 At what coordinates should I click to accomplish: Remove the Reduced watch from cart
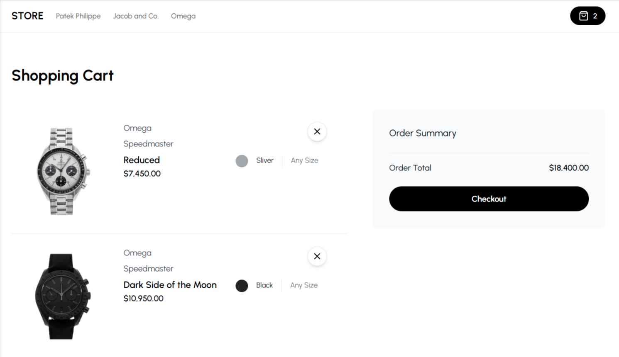[317, 131]
